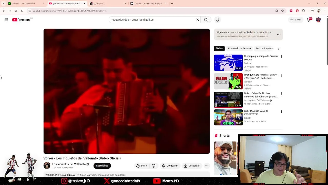Download video with Descargar button
The height and width of the screenshot is (185, 328).
(x=192, y=166)
